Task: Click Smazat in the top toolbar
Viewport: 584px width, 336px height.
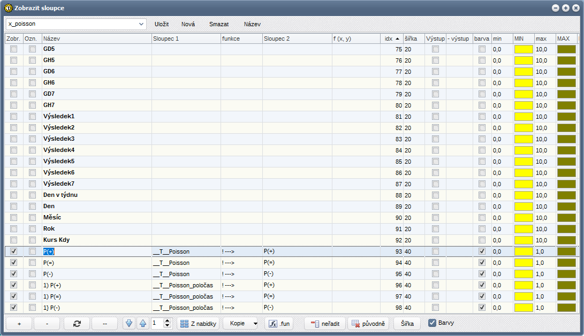Action: point(219,24)
